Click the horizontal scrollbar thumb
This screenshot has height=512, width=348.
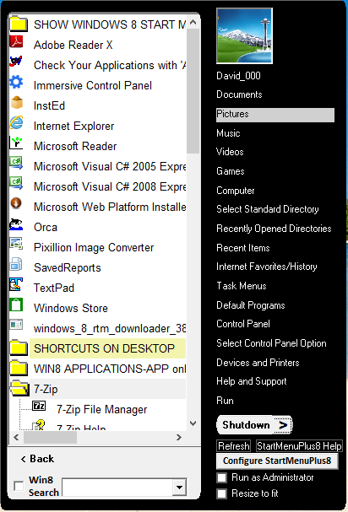point(50,437)
